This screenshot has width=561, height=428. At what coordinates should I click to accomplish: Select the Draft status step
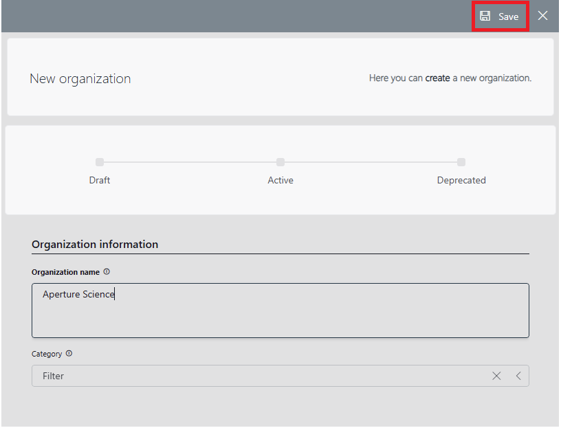pyautogui.click(x=100, y=162)
